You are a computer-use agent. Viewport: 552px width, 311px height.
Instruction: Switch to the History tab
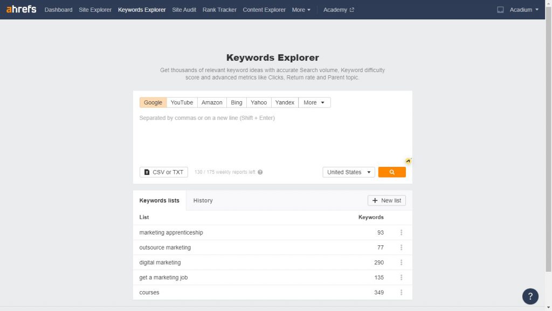pos(203,201)
